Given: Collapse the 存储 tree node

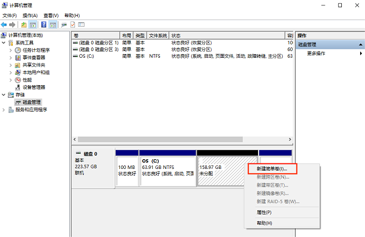Looking at the screenshot, I should 4,95.
